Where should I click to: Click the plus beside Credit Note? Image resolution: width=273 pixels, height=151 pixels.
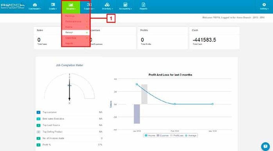point(87,38)
